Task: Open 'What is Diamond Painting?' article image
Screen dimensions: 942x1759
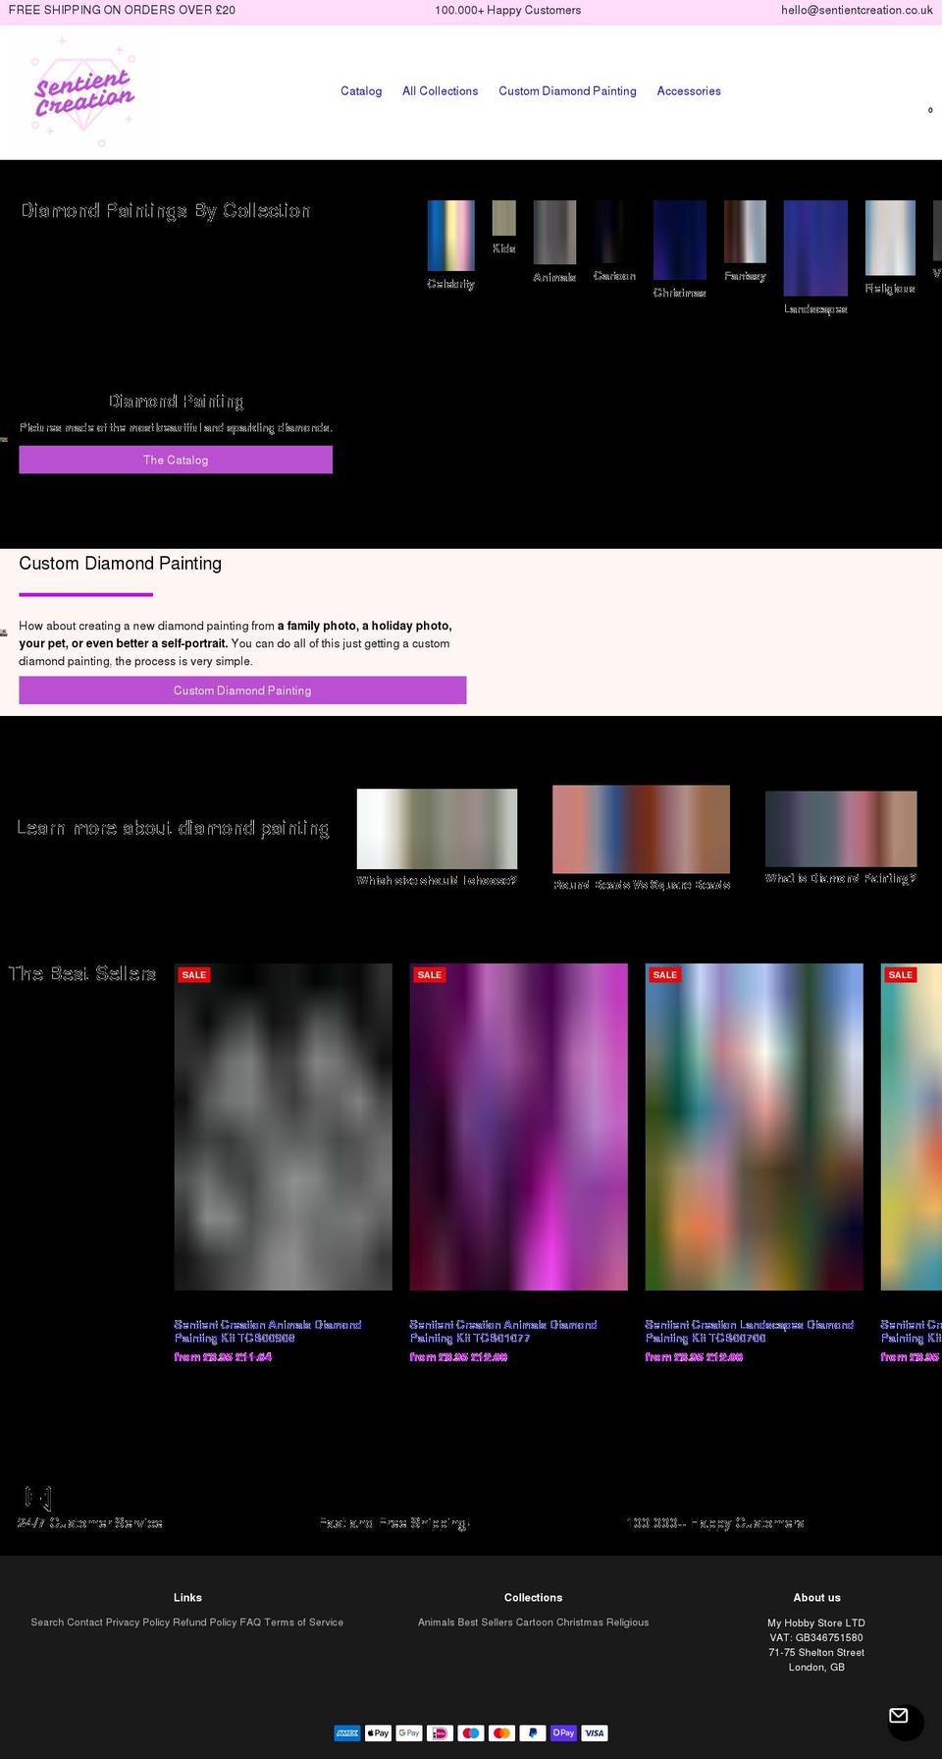Action: pyautogui.click(x=841, y=829)
